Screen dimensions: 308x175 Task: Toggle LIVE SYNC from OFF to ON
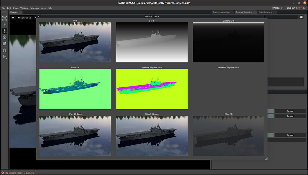click(x=301, y=8)
